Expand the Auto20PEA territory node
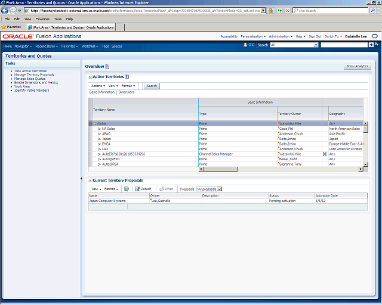382x305 pixels. pos(100,164)
